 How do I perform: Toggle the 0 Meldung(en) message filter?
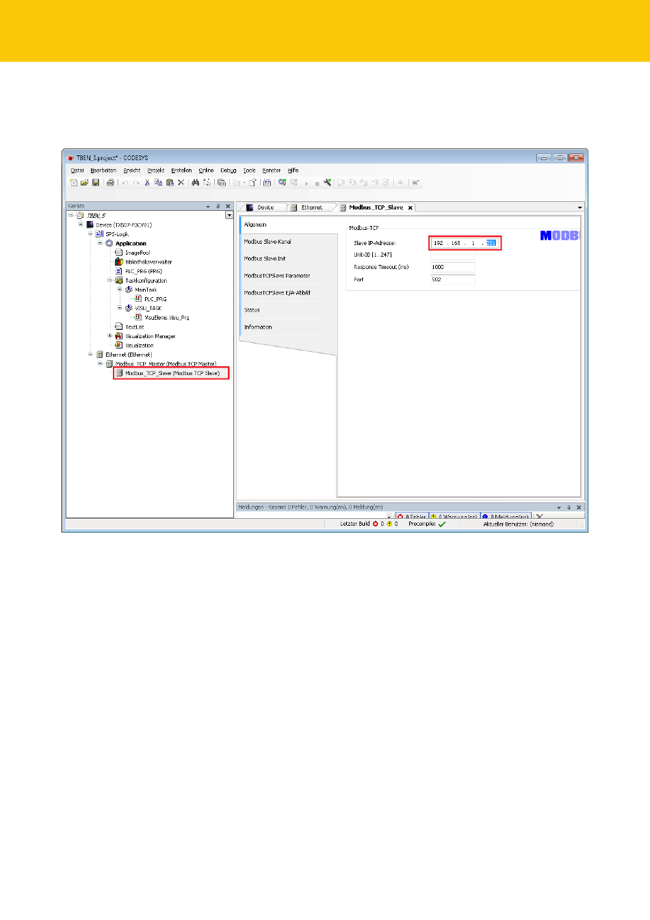coord(506,517)
